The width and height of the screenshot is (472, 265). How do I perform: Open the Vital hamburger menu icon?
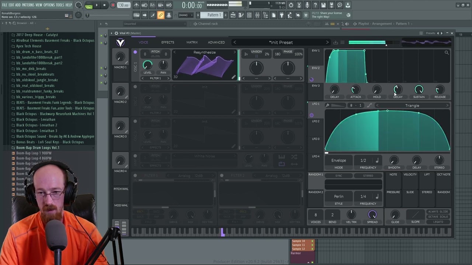point(342,42)
